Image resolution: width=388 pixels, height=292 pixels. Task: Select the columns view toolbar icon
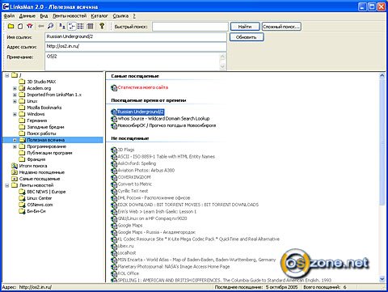tap(90, 26)
